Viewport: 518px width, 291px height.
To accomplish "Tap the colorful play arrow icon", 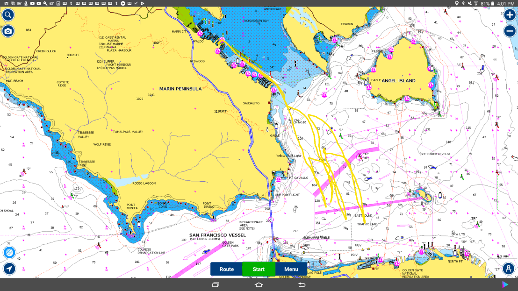I will click(505, 284).
